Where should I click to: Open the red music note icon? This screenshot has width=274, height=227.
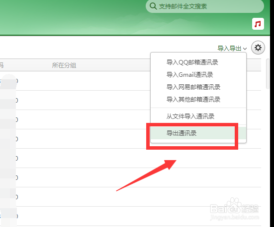tap(258, 24)
